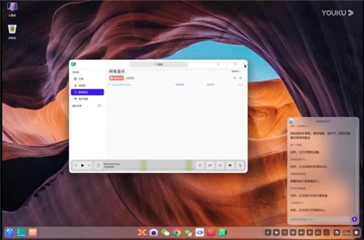Mute using the volume speaker icon
The width and height of the screenshot is (364, 240).
[x=230, y=165]
